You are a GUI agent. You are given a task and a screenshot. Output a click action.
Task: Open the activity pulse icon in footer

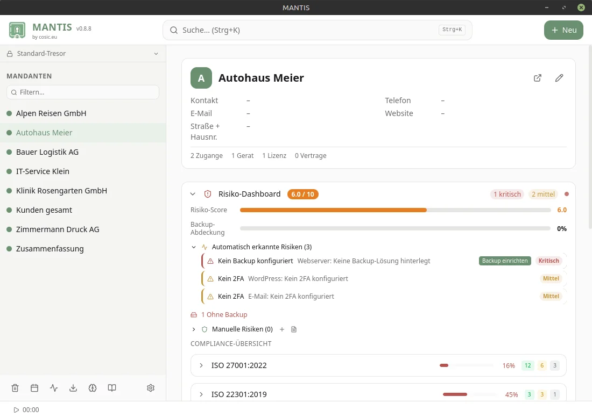(54, 388)
